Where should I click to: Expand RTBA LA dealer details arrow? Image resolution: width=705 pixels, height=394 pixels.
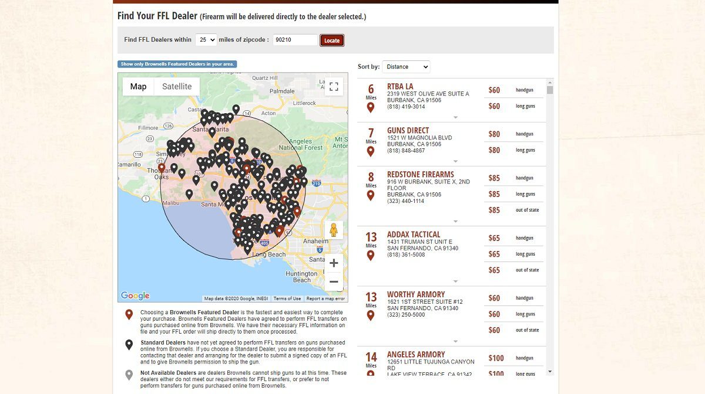pyautogui.click(x=455, y=117)
